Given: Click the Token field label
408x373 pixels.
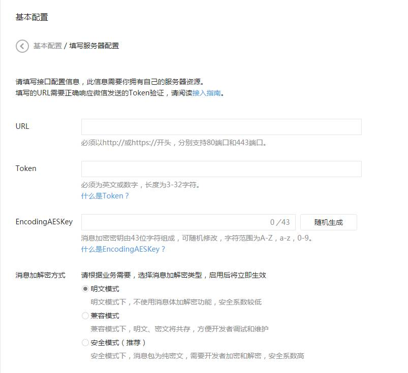Looking at the screenshot, I should [26, 168].
